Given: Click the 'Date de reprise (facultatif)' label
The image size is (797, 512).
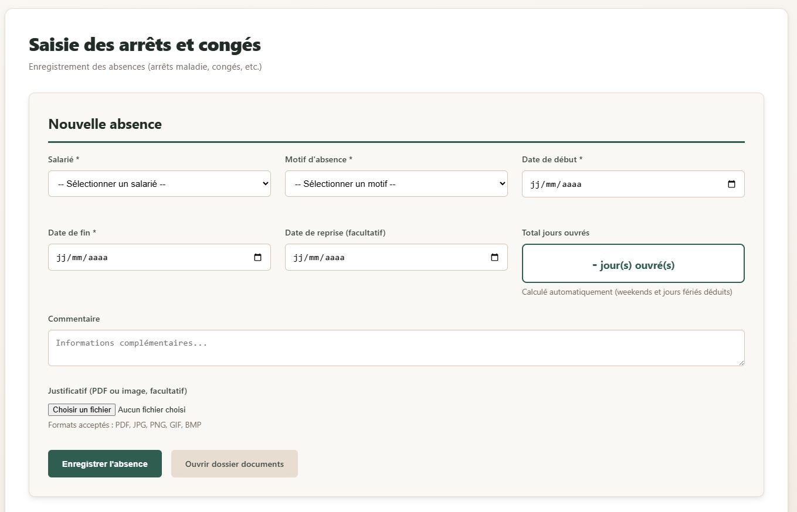Looking at the screenshot, I should (x=335, y=233).
